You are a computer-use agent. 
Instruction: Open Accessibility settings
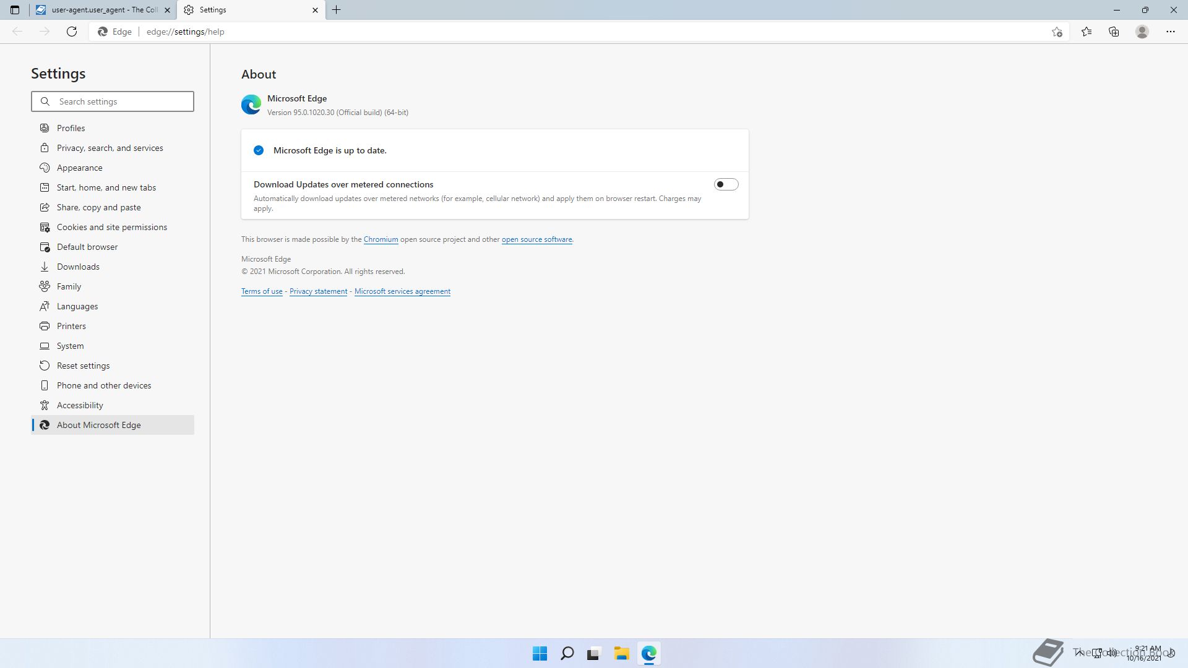113,405
